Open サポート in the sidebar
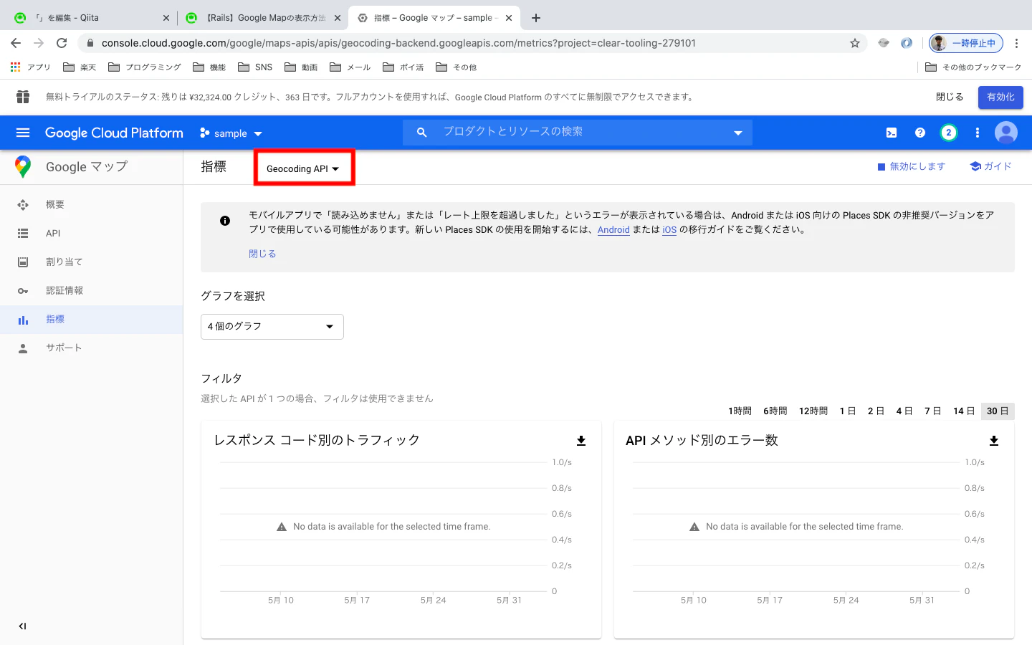 (91, 348)
